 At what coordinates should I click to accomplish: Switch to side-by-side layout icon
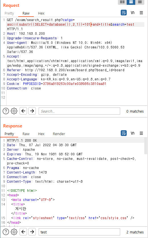click(122, 2)
